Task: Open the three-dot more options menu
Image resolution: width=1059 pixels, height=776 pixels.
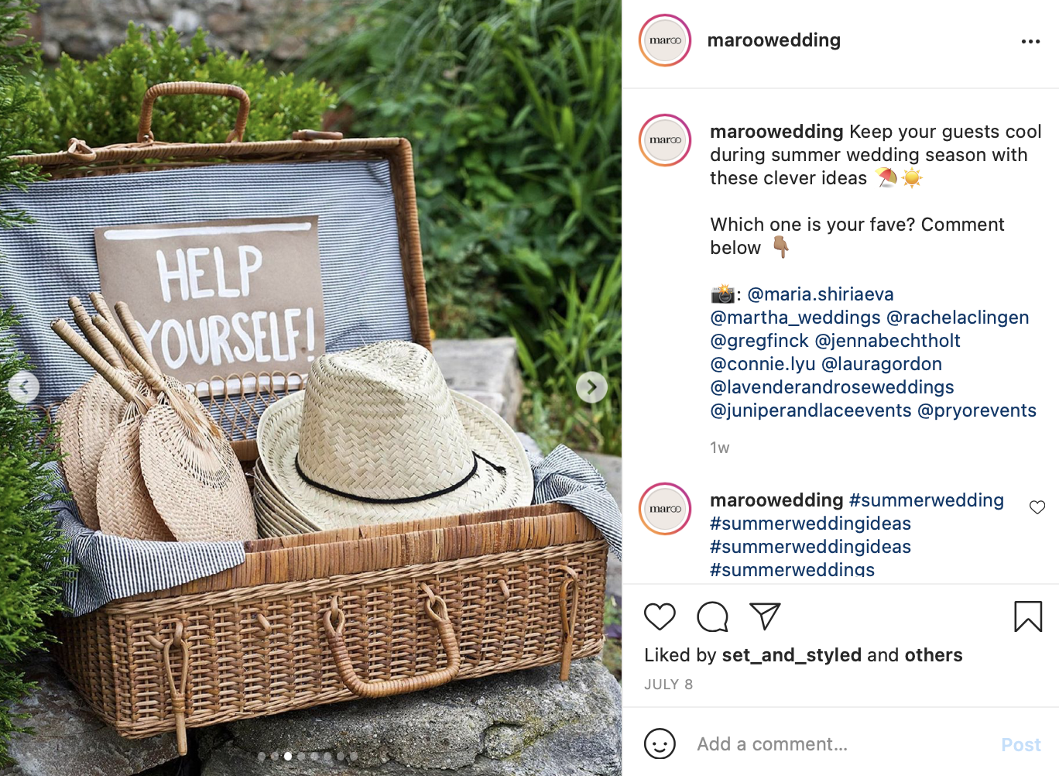Action: pyautogui.click(x=1030, y=41)
